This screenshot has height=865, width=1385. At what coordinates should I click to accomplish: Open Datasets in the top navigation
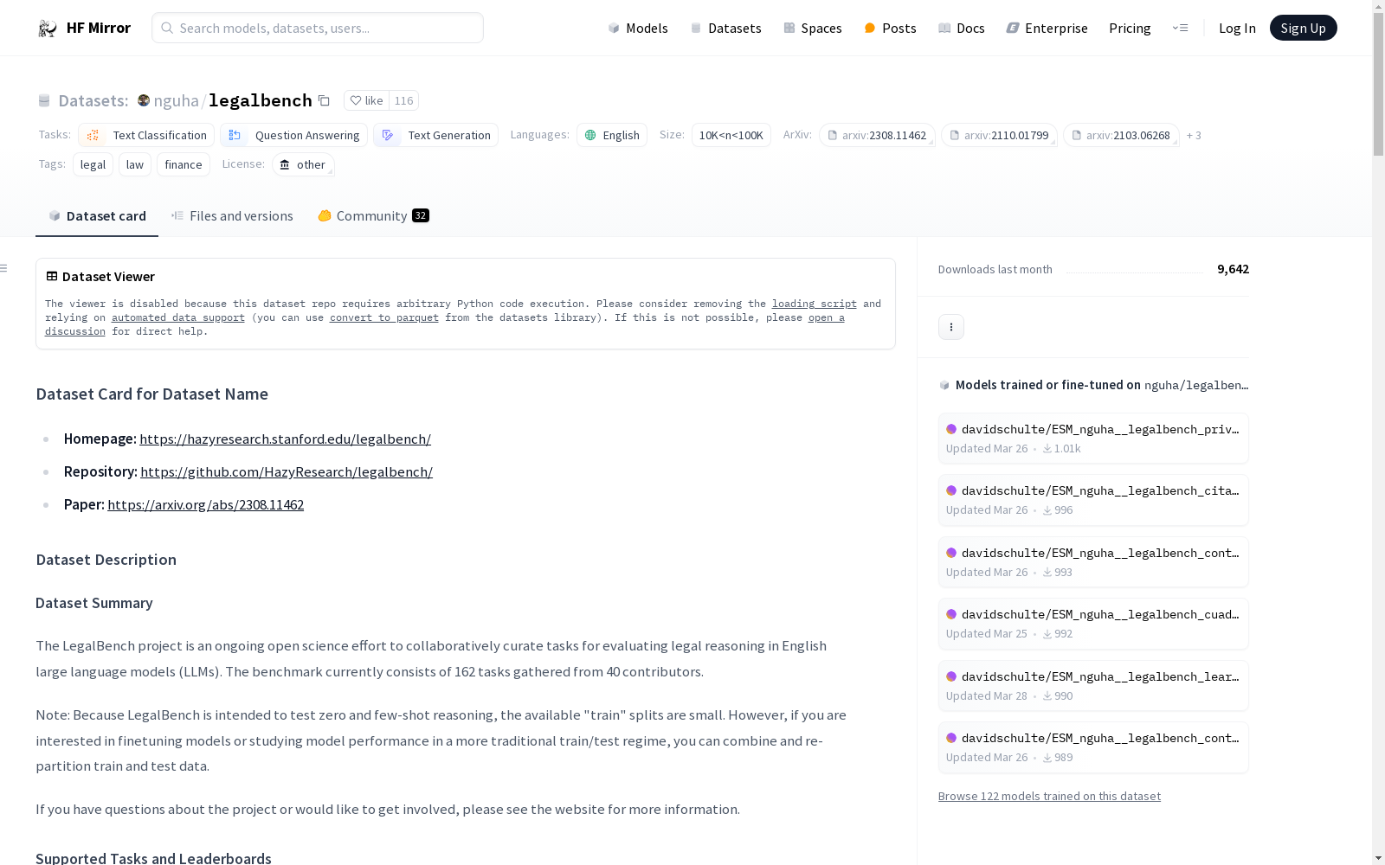725,28
